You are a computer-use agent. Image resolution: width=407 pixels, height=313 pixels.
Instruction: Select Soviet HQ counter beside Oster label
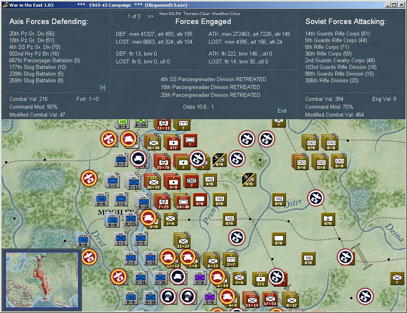(278, 200)
